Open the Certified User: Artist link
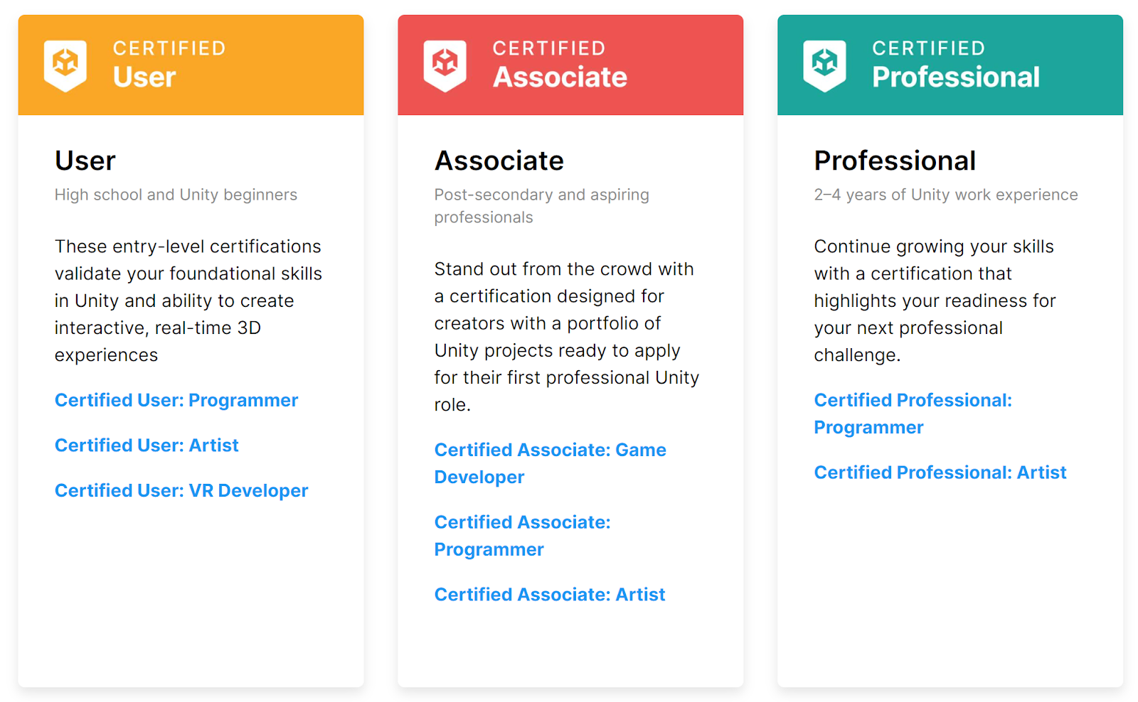 [x=147, y=445]
